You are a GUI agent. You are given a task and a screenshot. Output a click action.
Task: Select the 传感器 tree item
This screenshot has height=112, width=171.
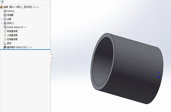[x=10, y=15]
